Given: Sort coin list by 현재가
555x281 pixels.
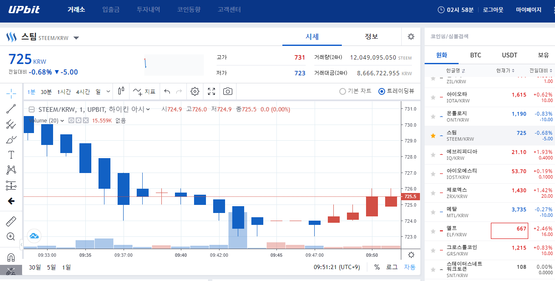Looking at the screenshot, I should (505, 71).
